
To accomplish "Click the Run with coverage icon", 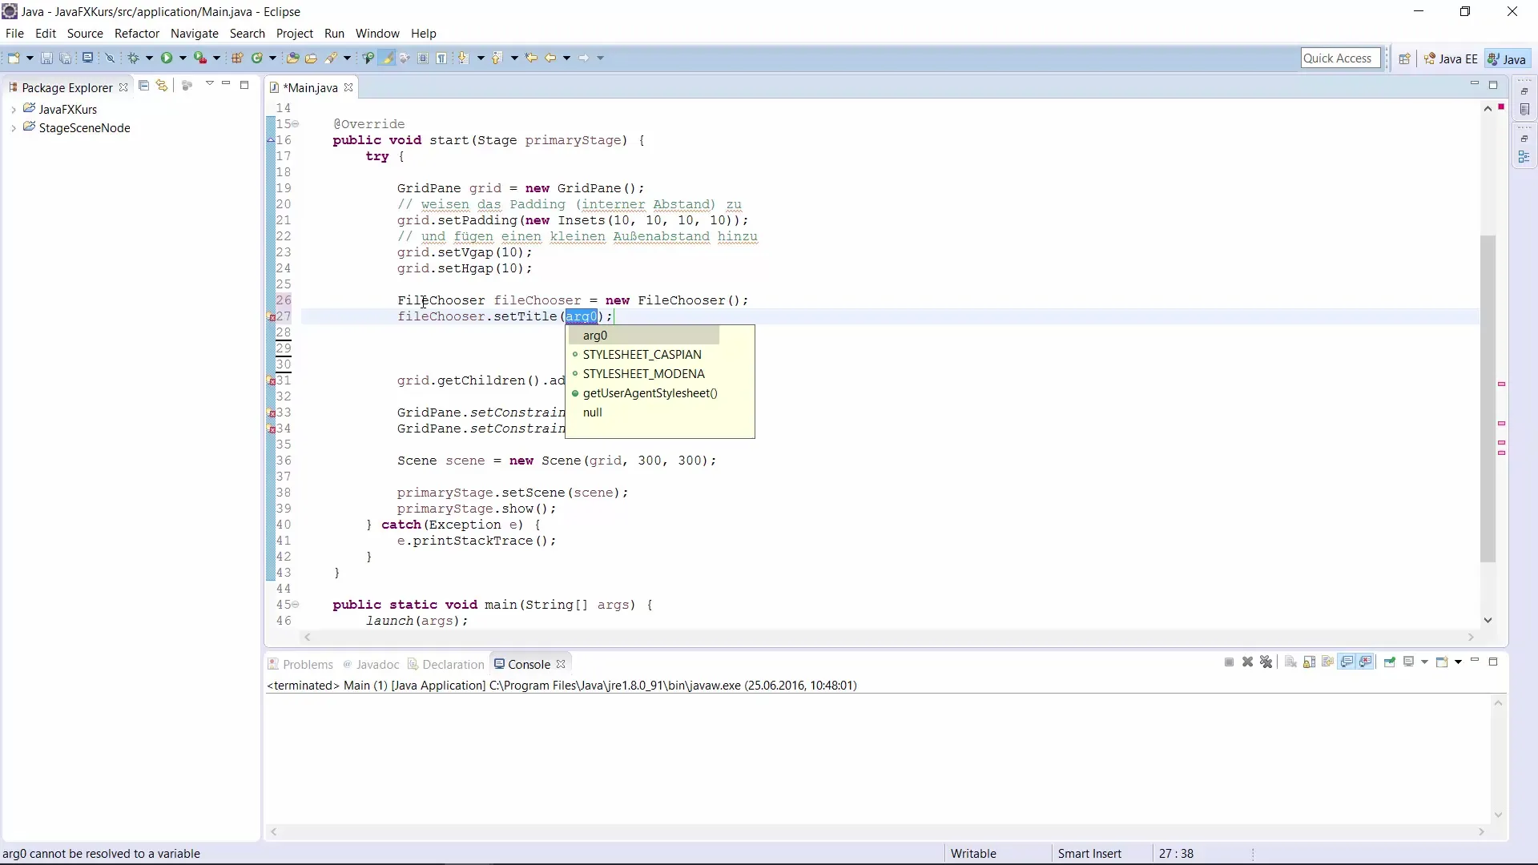I will point(200,58).
